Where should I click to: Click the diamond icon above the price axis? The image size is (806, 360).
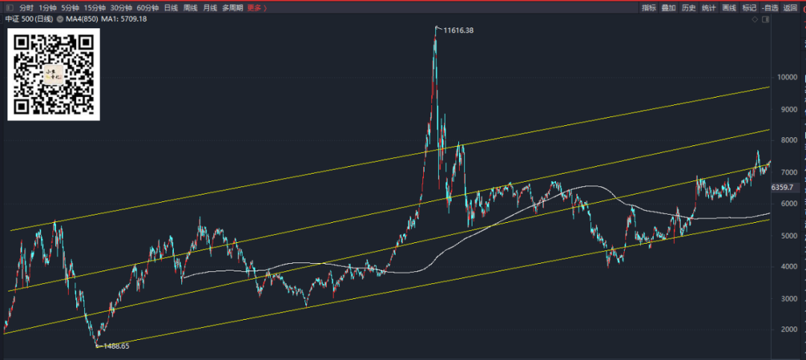[x=755, y=19]
